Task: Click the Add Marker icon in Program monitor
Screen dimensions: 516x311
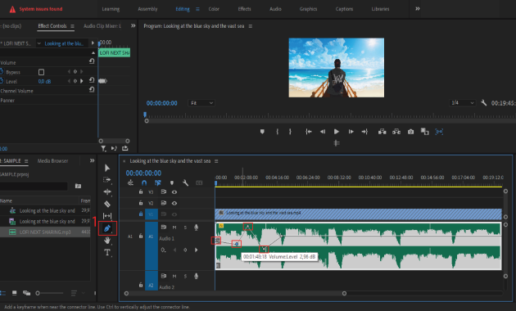Action: [262, 132]
